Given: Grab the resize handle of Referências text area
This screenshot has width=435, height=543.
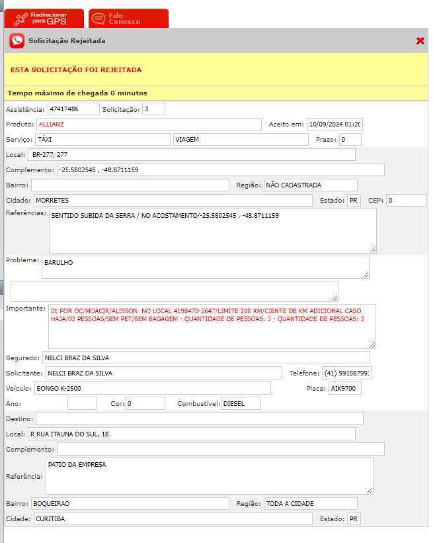Looking at the screenshot, I should (373, 250).
